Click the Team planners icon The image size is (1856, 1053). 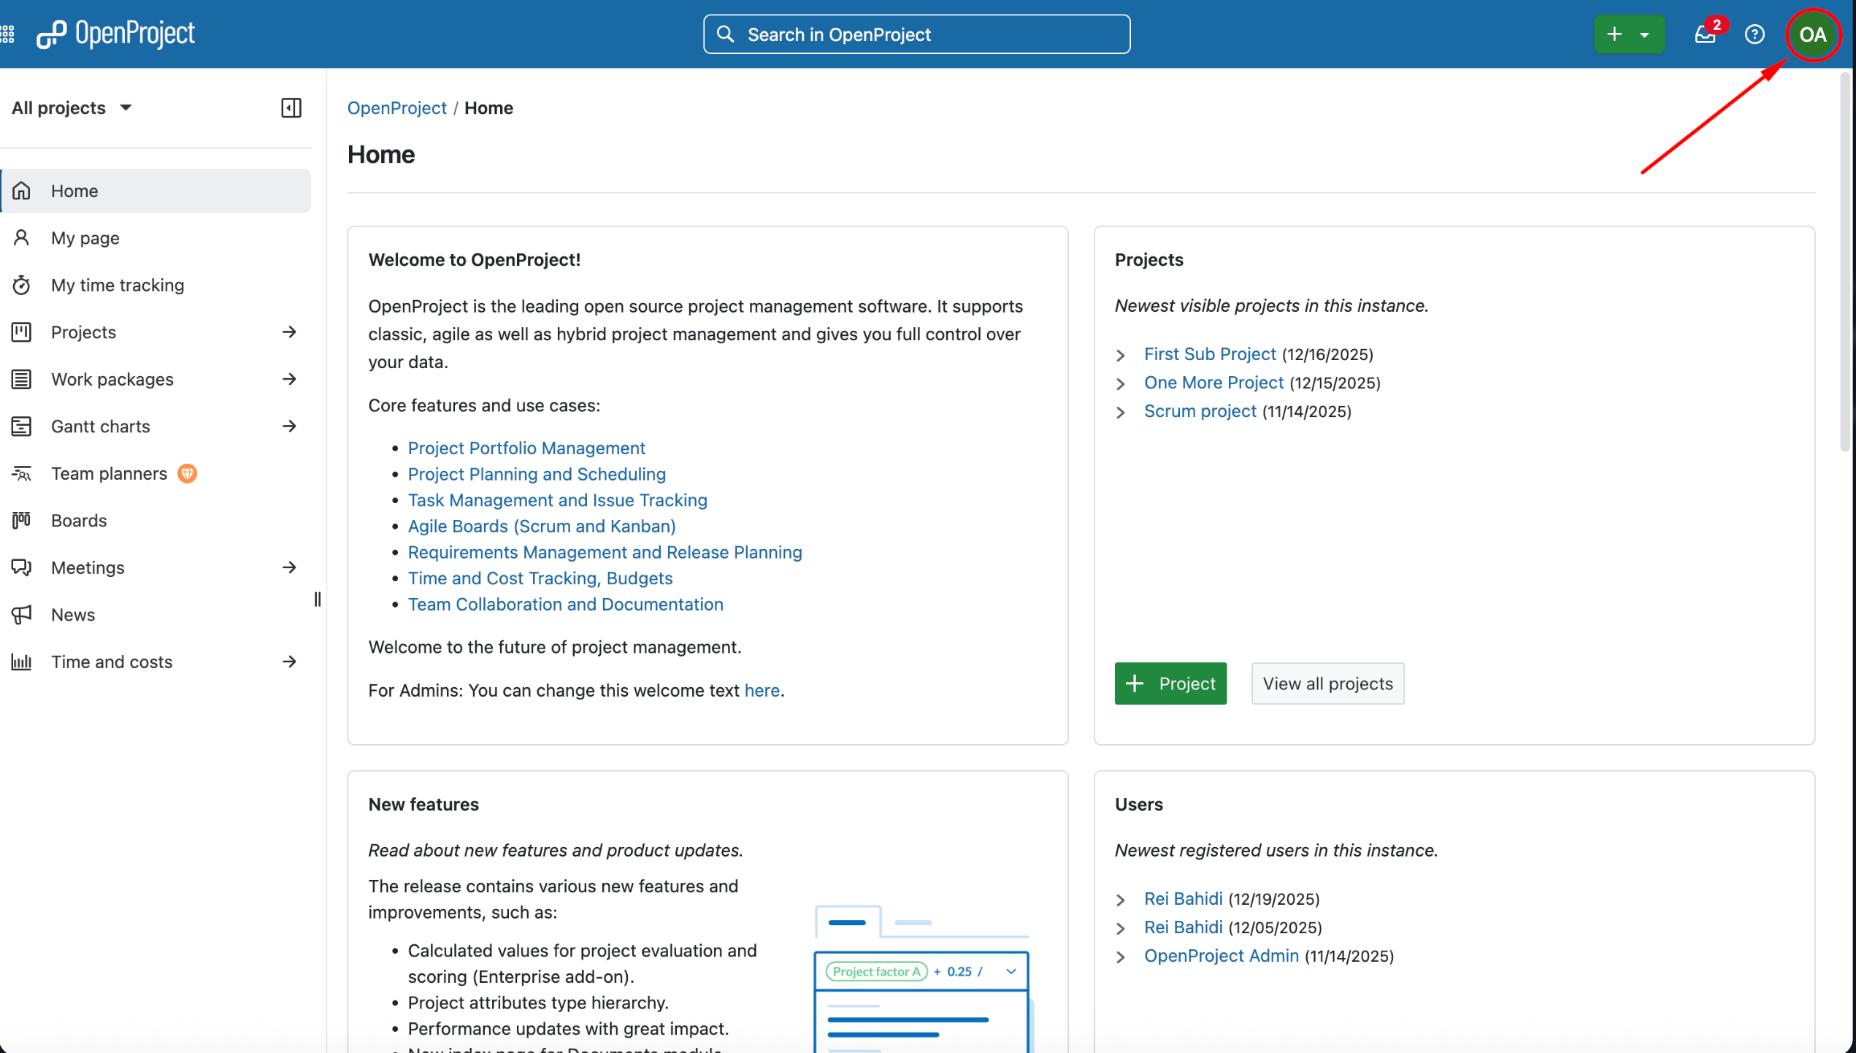coord(22,473)
